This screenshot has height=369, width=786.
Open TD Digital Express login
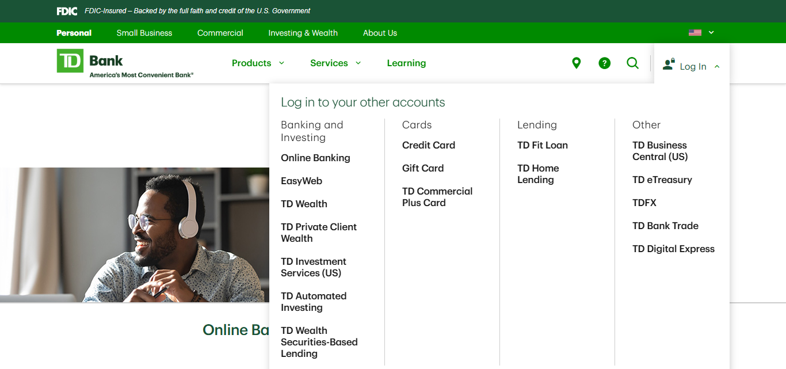[x=673, y=249]
